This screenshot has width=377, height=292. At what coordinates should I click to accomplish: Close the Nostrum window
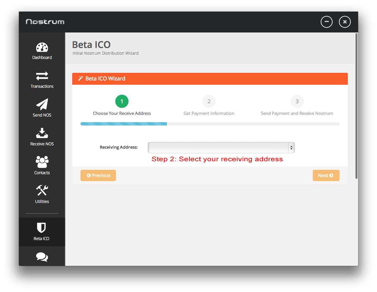point(345,22)
